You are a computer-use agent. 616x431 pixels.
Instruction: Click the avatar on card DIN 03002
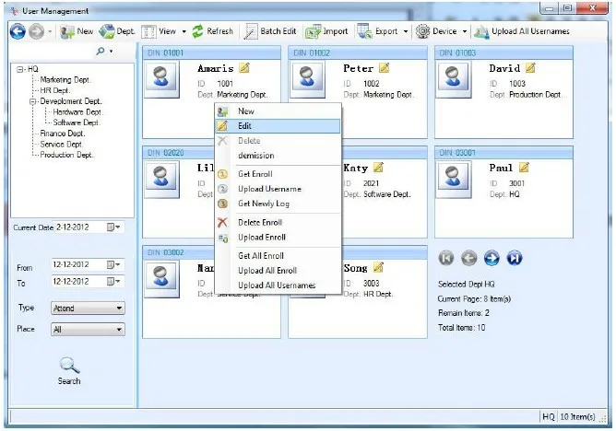(162, 278)
